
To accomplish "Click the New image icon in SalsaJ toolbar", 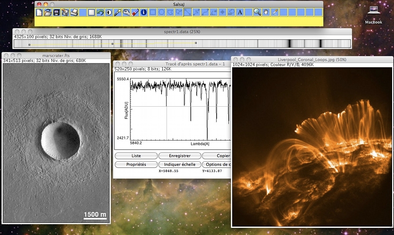I will click(x=39, y=13).
